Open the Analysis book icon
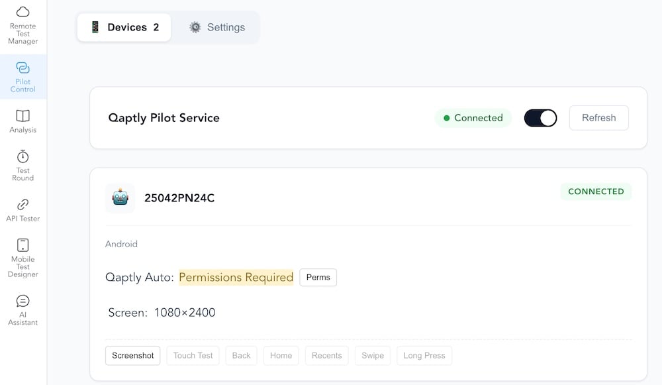The height and width of the screenshot is (385, 662). (23, 116)
